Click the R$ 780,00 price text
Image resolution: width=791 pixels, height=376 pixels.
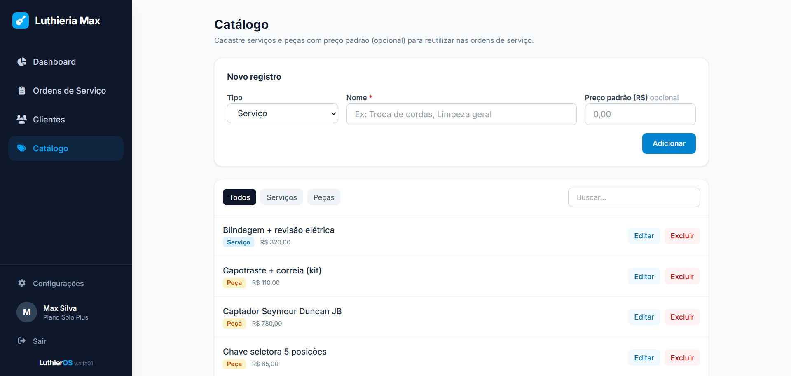(x=267, y=324)
